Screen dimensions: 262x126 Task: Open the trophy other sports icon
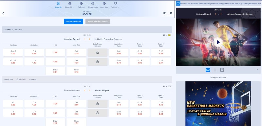116,4
